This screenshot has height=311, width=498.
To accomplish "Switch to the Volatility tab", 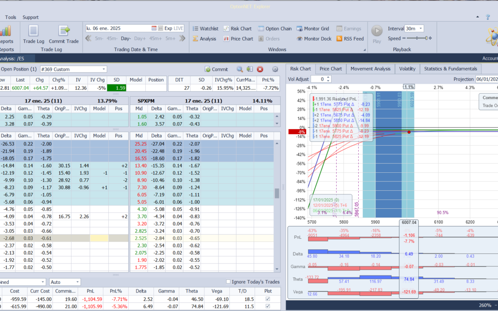I will pyautogui.click(x=407, y=69).
